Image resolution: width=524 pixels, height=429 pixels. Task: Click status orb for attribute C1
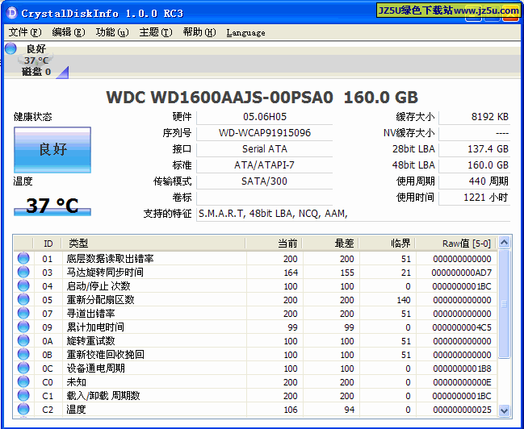coord(23,395)
